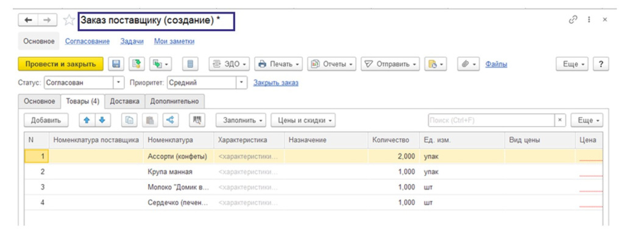Screen dimensions: 624x237
Task: Open the create-based-on icon dropdown
Action: coord(160,64)
